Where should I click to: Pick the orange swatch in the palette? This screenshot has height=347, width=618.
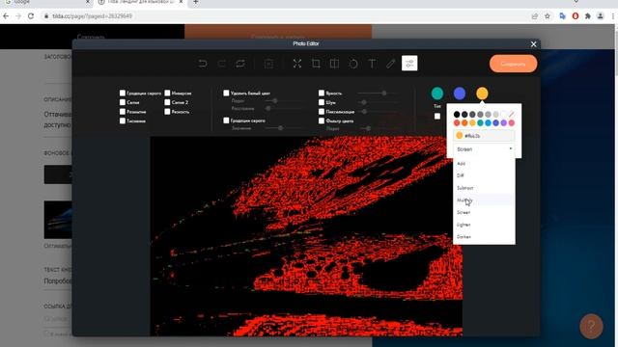[x=464, y=122]
